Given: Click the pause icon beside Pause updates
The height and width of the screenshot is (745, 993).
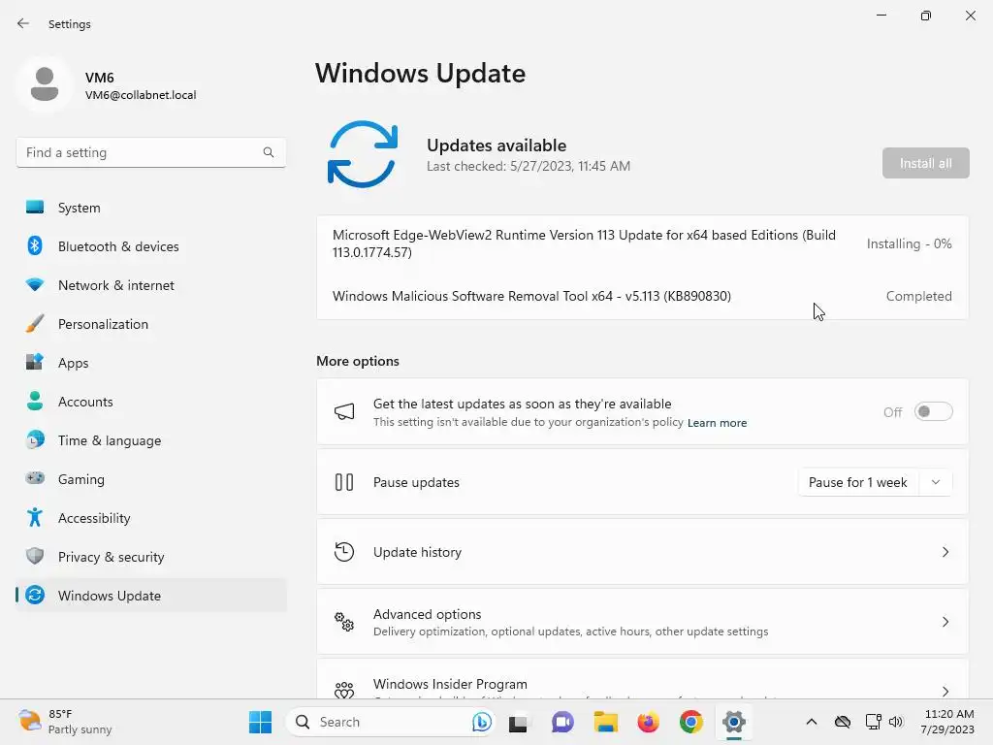Looking at the screenshot, I should (344, 482).
